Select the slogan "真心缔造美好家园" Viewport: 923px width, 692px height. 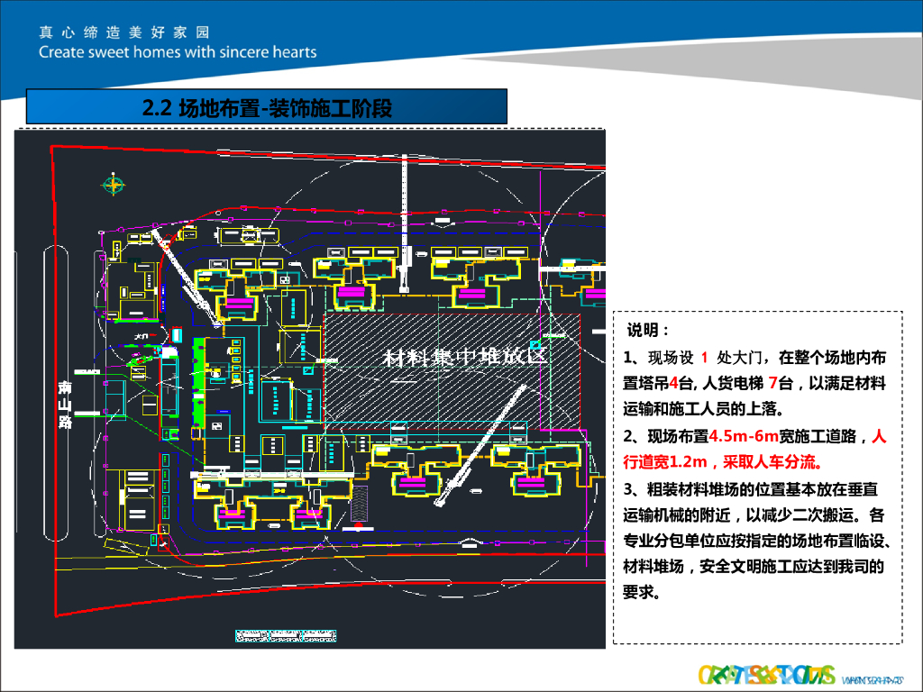pos(124,32)
